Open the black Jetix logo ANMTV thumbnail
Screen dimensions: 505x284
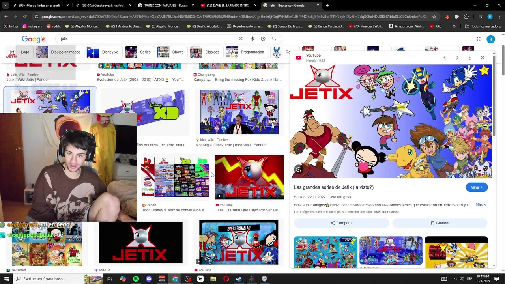click(x=141, y=243)
